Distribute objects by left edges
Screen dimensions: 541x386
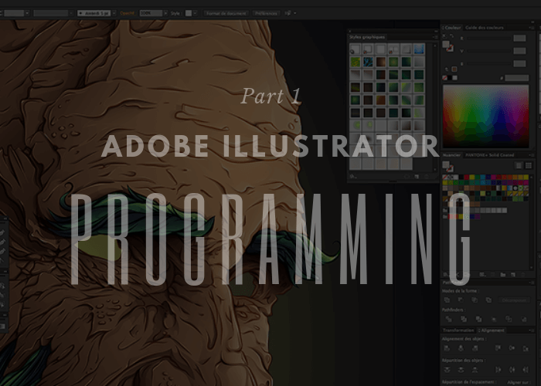tap(498, 370)
